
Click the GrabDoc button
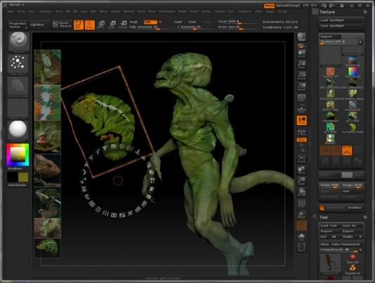tap(355, 208)
